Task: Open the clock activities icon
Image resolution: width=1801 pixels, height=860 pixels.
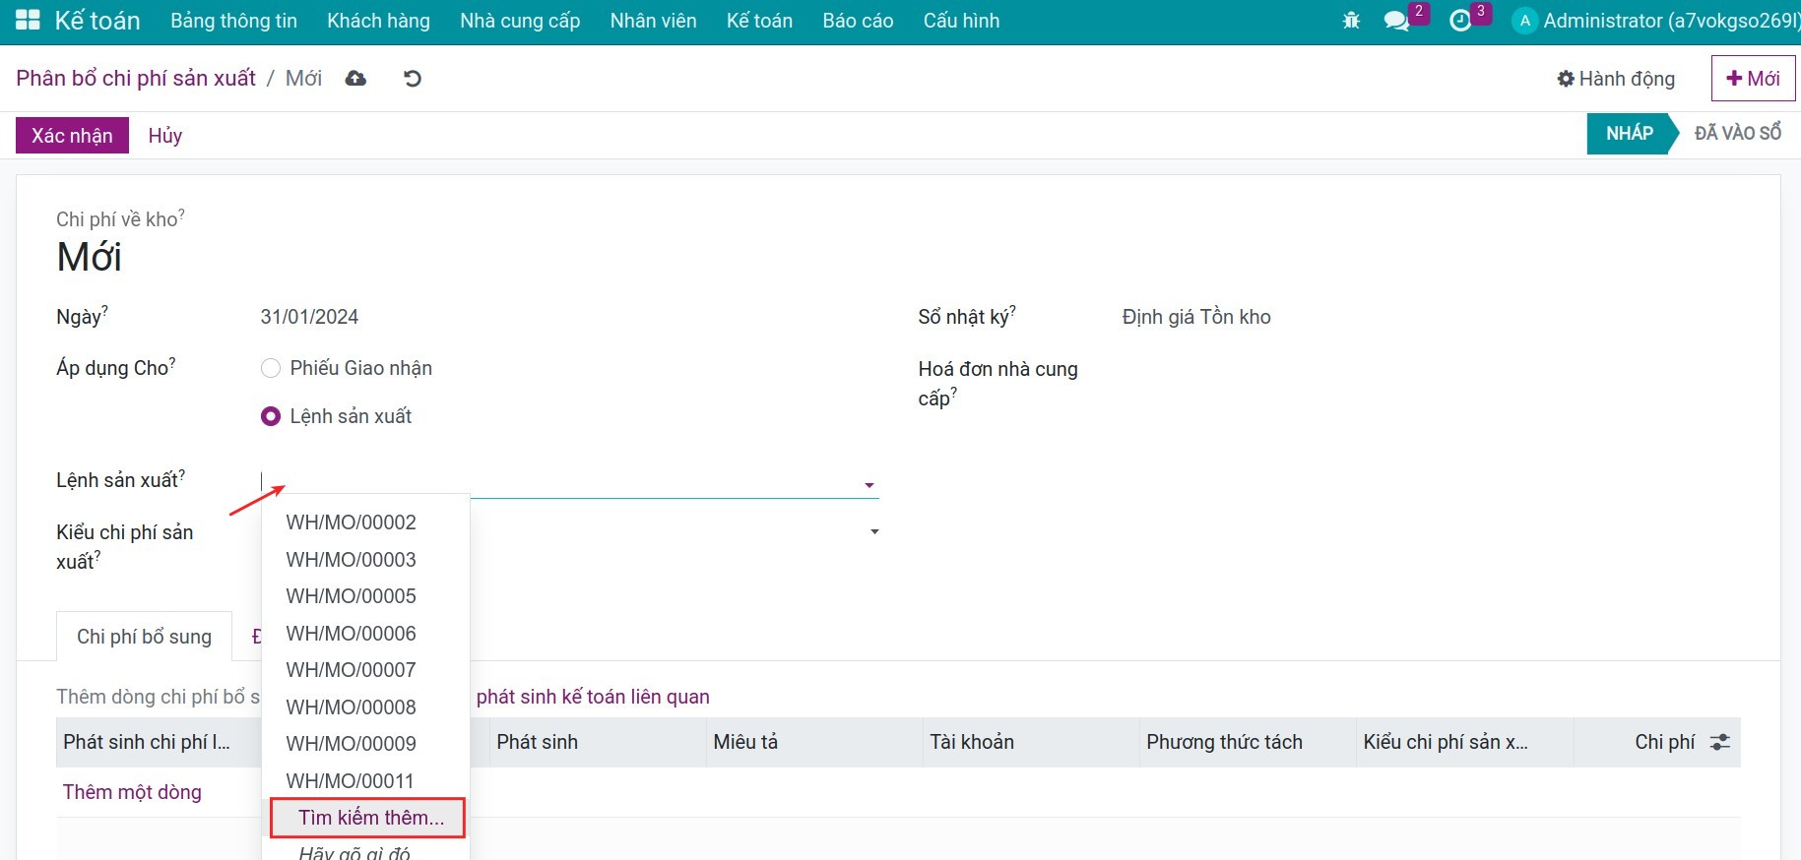Action: (1460, 21)
